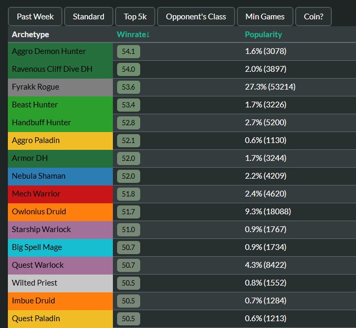Open the Top 5k rank filter
The image size is (356, 328).
[x=135, y=17]
